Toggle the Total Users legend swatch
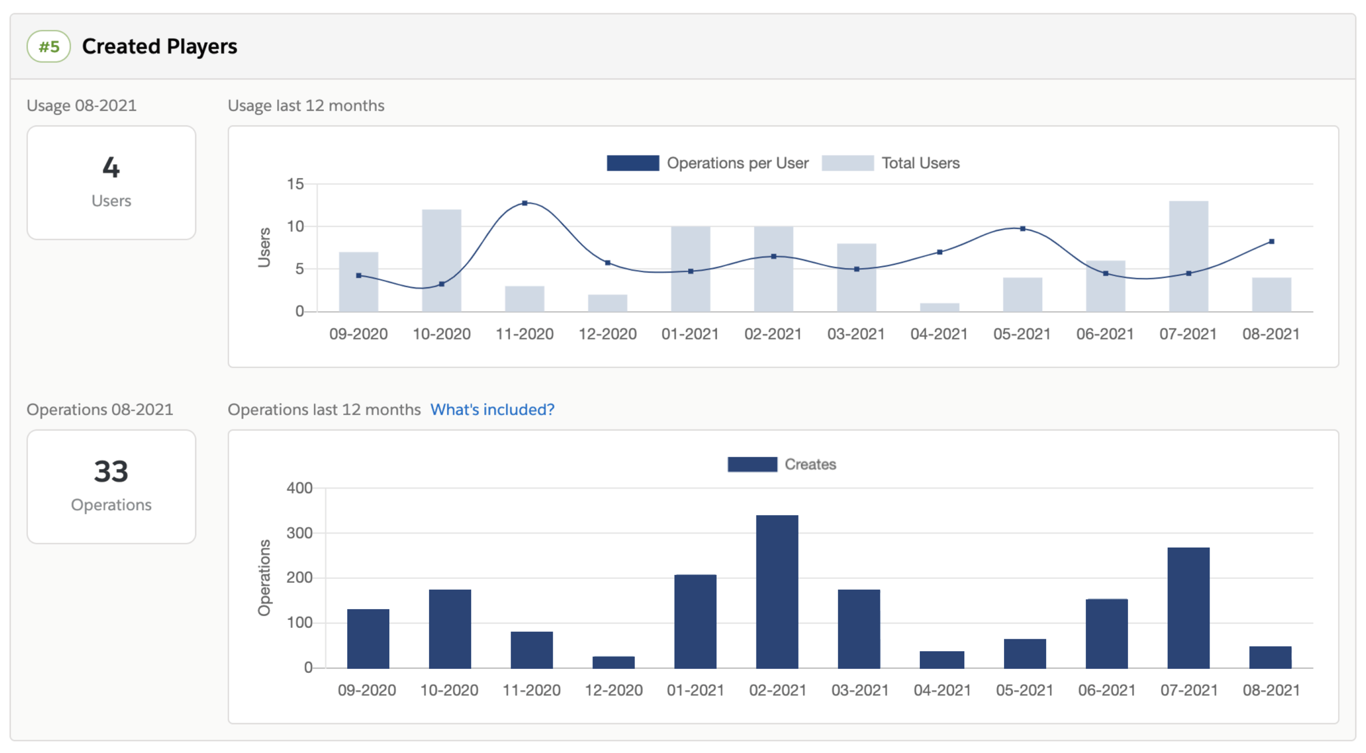This screenshot has height=753, width=1366. point(847,163)
